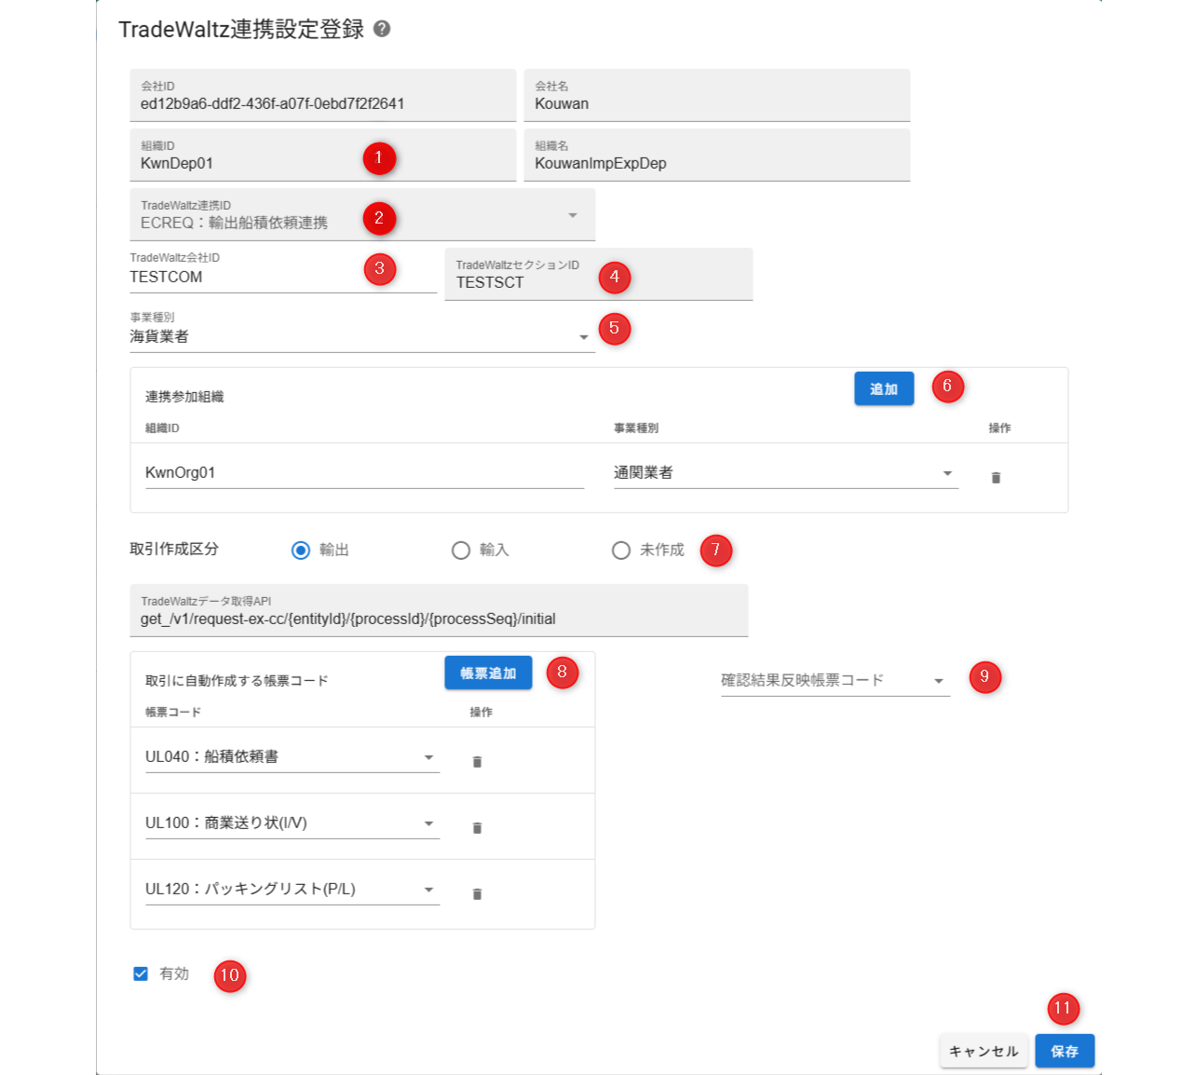Viewport: 1195px width, 1075px height.
Task: Click the 追加 button
Action: [883, 388]
